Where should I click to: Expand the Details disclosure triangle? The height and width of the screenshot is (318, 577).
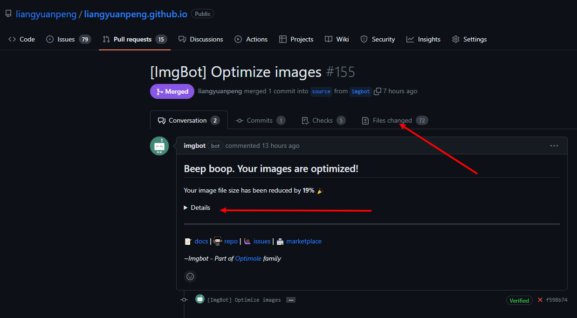click(x=186, y=208)
